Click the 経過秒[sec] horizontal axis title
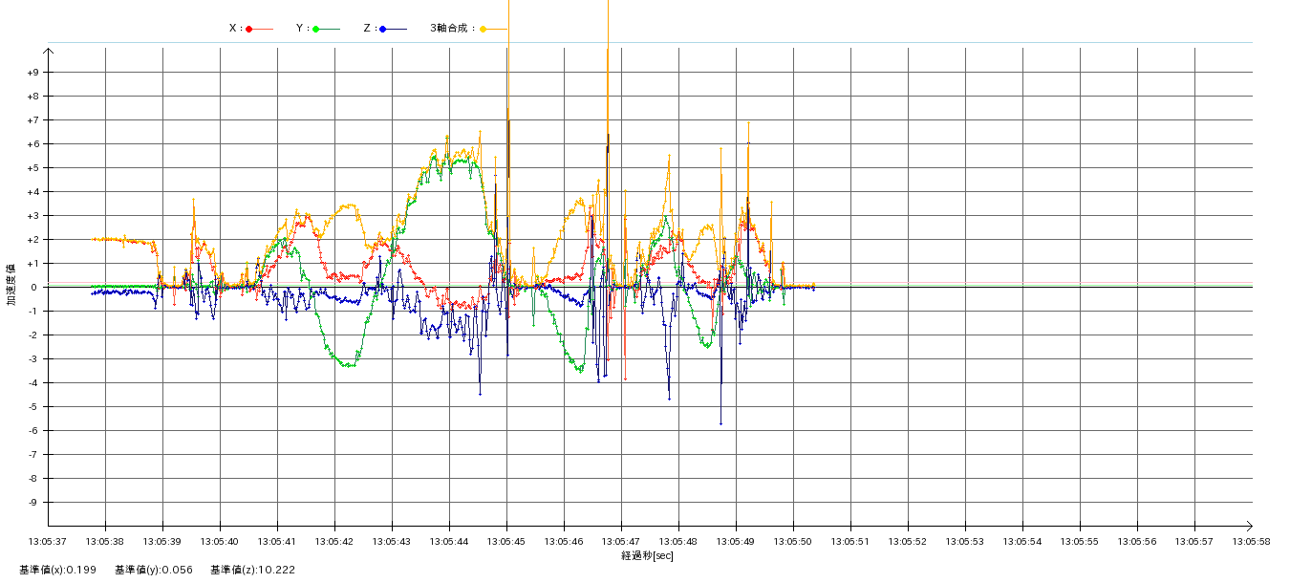 click(647, 556)
